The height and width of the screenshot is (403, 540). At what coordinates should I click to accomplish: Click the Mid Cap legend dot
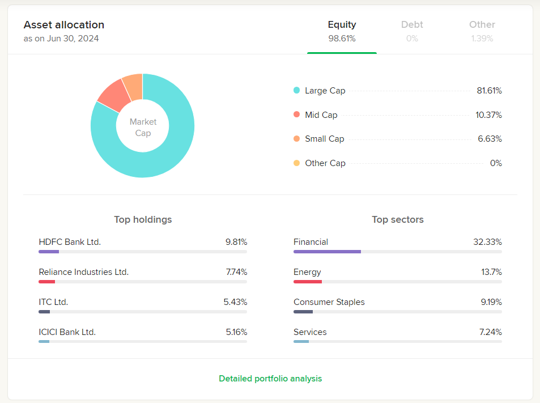(x=296, y=114)
